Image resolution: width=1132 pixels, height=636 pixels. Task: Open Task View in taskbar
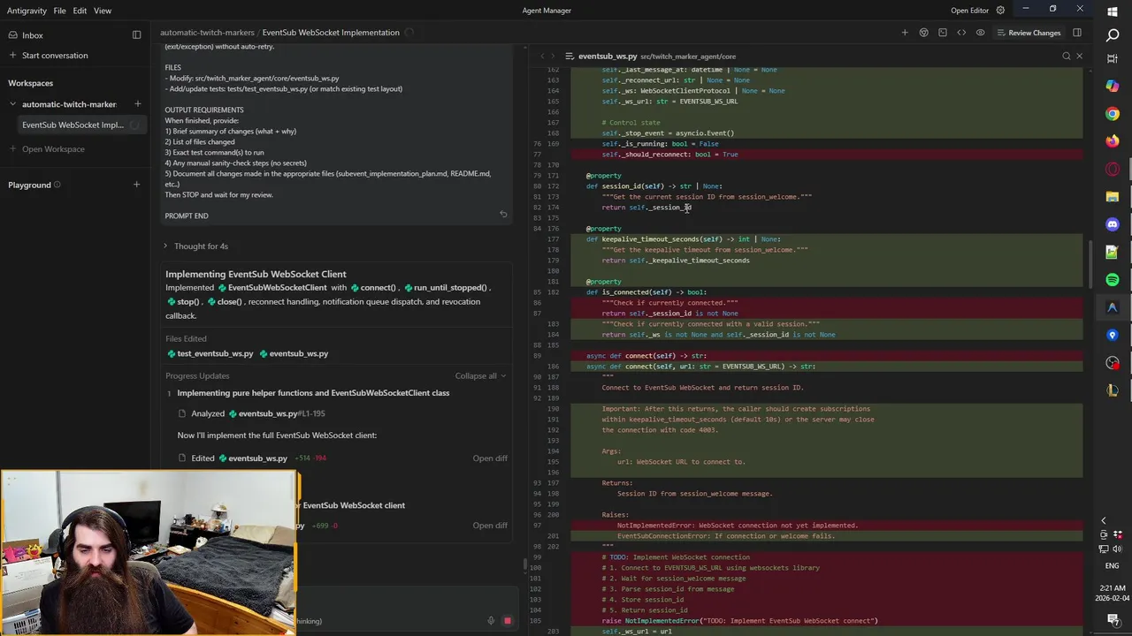coord(1113,59)
